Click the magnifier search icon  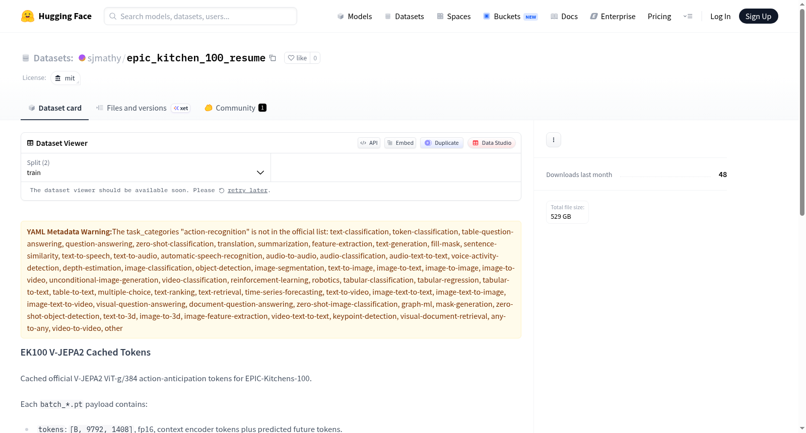113,16
